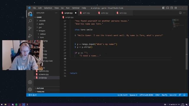Viewport: 189px width, 106px height.
Task: Open the View menu
Action: click(x=56, y=8)
